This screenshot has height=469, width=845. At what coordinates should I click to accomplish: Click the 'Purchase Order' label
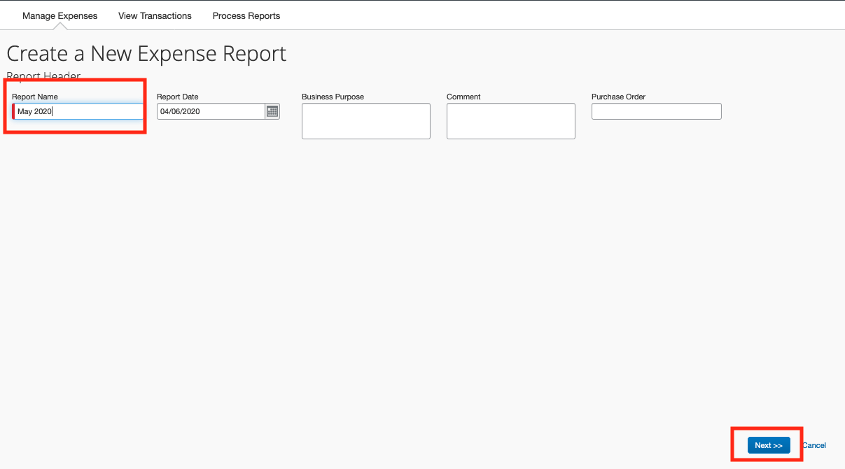[x=618, y=97]
